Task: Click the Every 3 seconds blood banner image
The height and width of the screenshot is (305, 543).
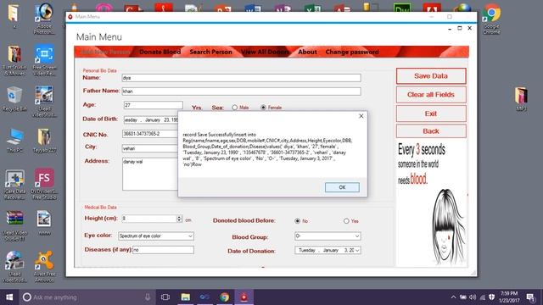Action: (x=432, y=203)
